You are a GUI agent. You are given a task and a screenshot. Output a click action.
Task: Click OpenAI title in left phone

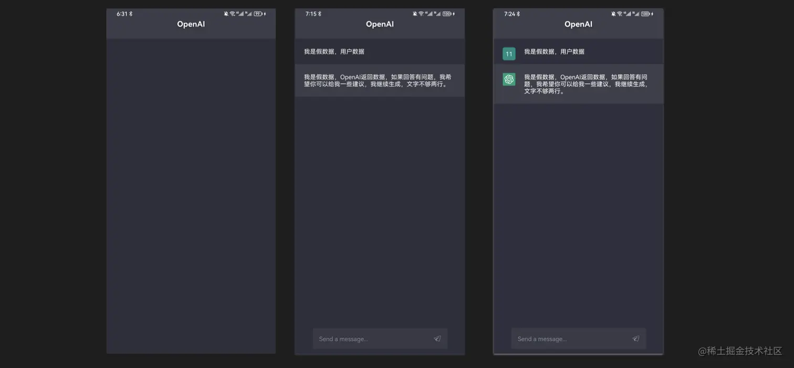[x=191, y=24]
